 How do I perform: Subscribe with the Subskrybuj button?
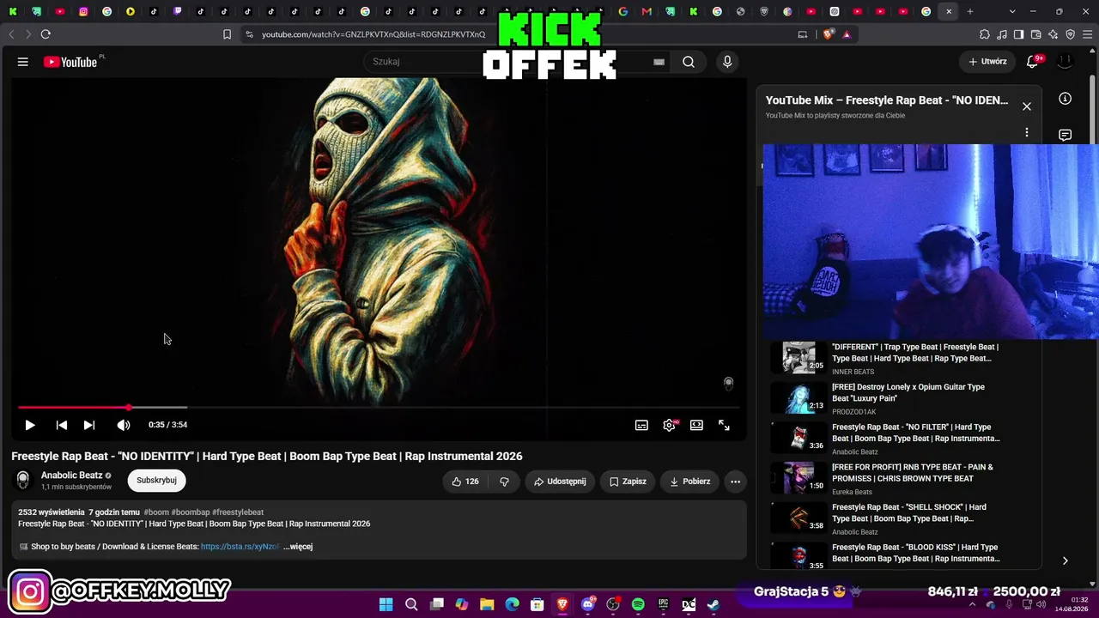(x=156, y=481)
